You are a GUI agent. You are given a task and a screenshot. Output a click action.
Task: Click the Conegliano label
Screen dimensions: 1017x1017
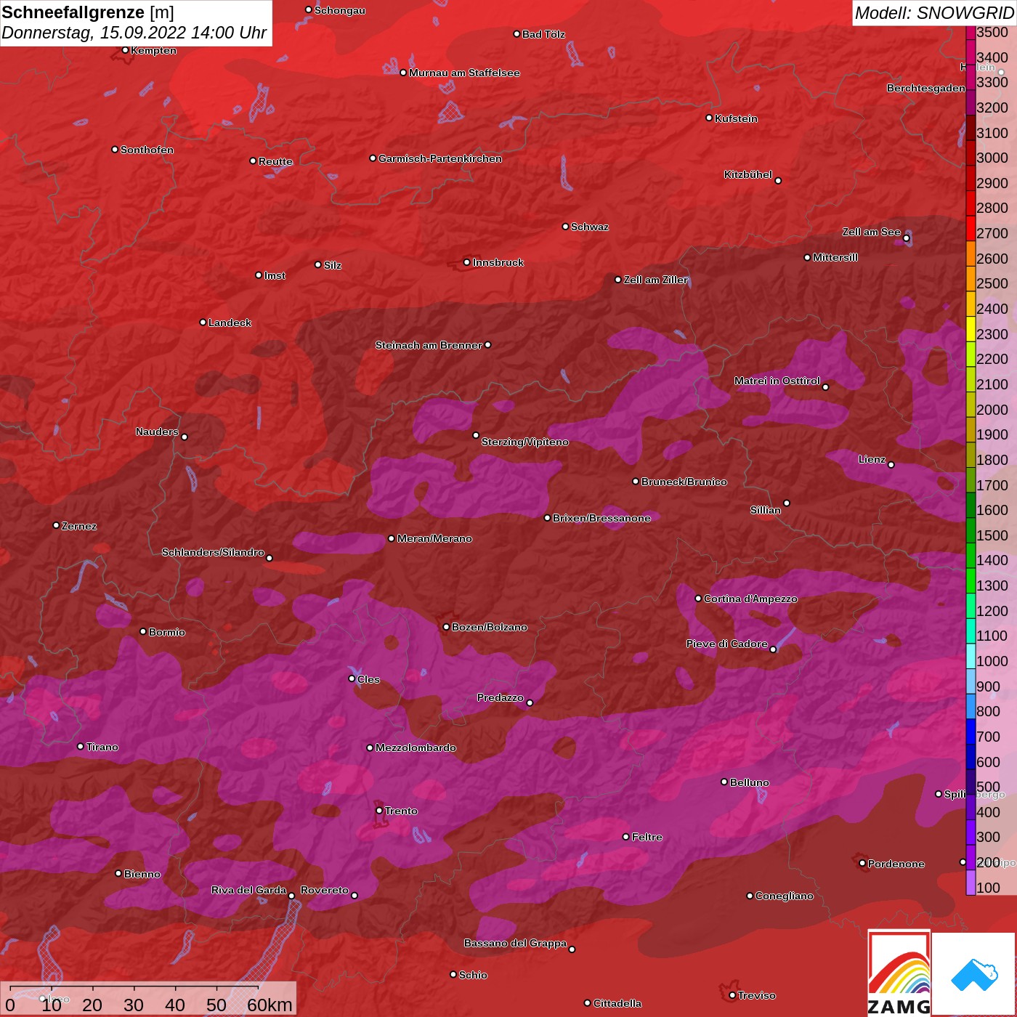pos(785,896)
